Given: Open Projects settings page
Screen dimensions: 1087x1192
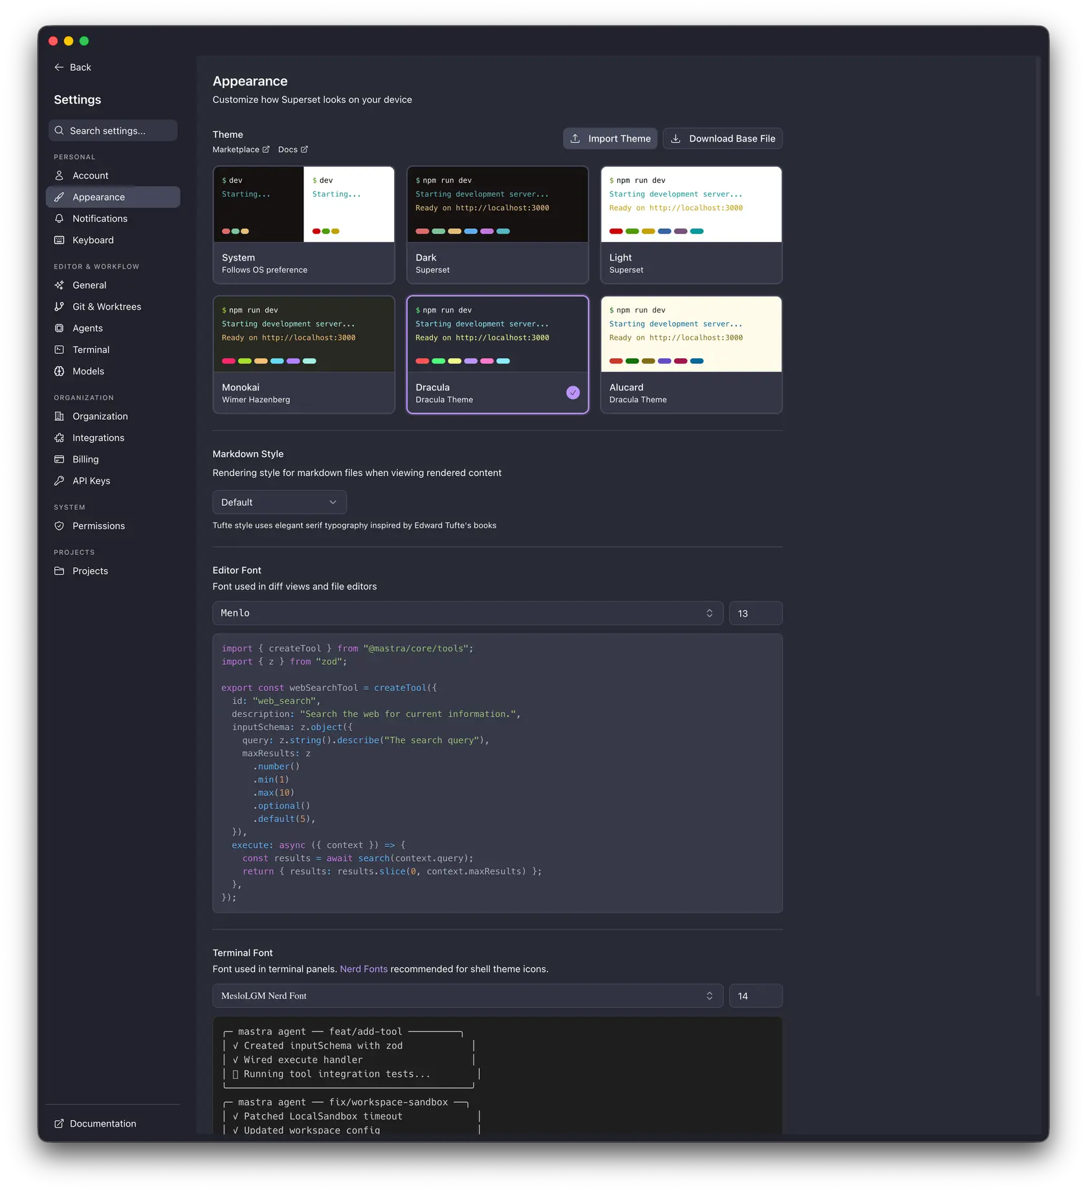Looking at the screenshot, I should pyautogui.click(x=113, y=571).
